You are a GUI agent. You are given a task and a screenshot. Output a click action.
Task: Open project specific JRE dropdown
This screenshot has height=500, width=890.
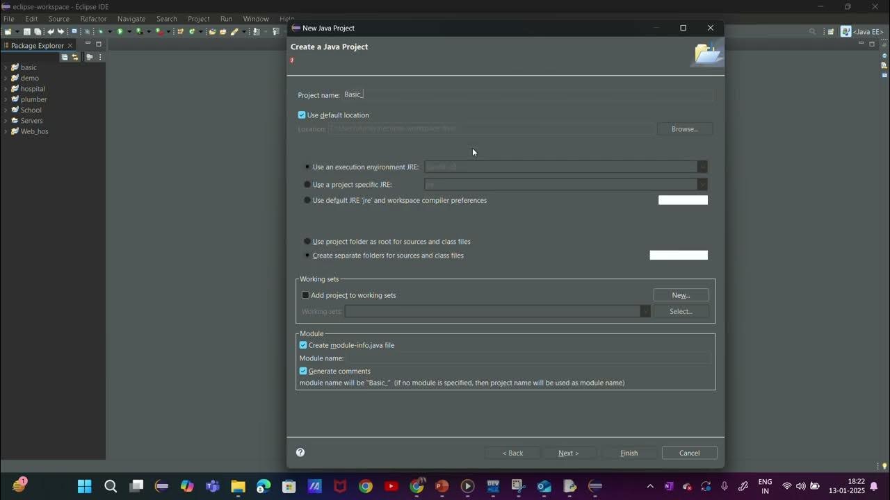702,184
